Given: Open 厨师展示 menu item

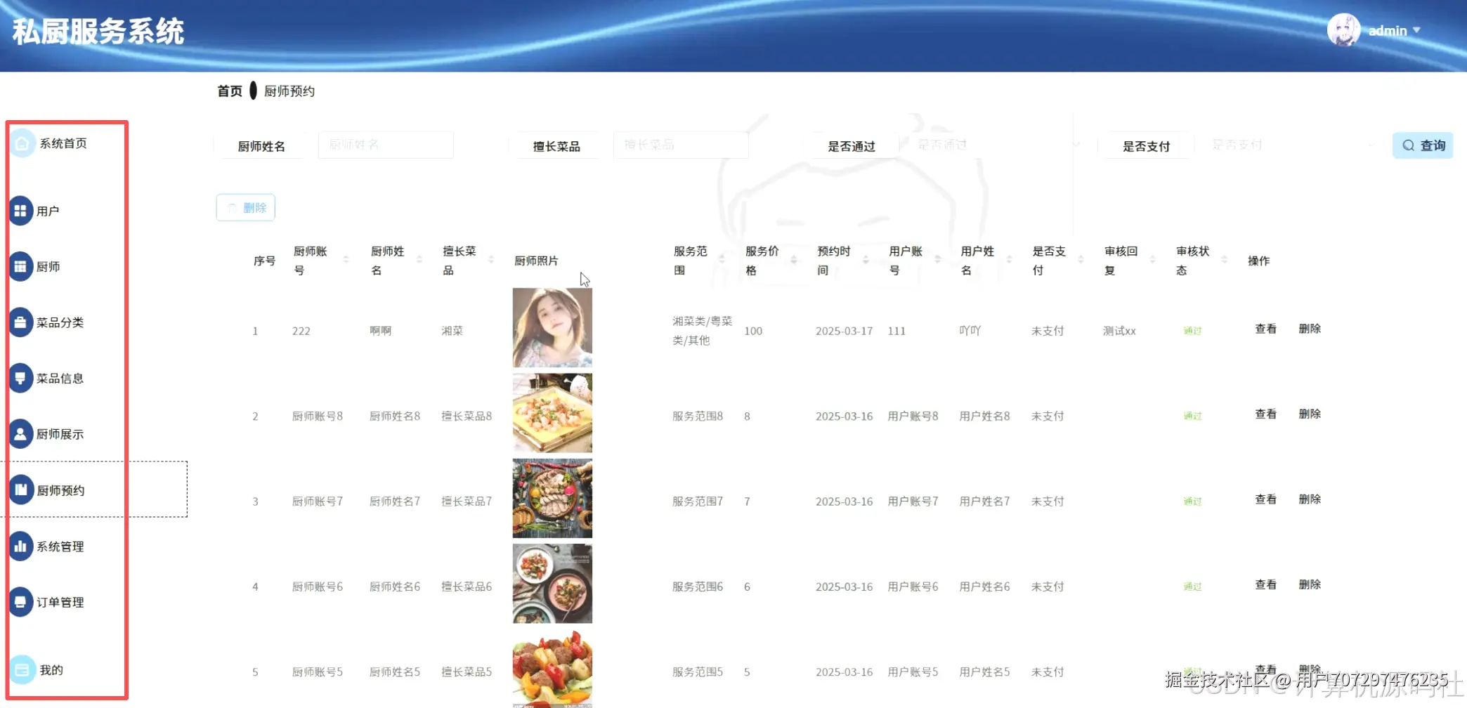Looking at the screenshot, I should click(60, 434).
